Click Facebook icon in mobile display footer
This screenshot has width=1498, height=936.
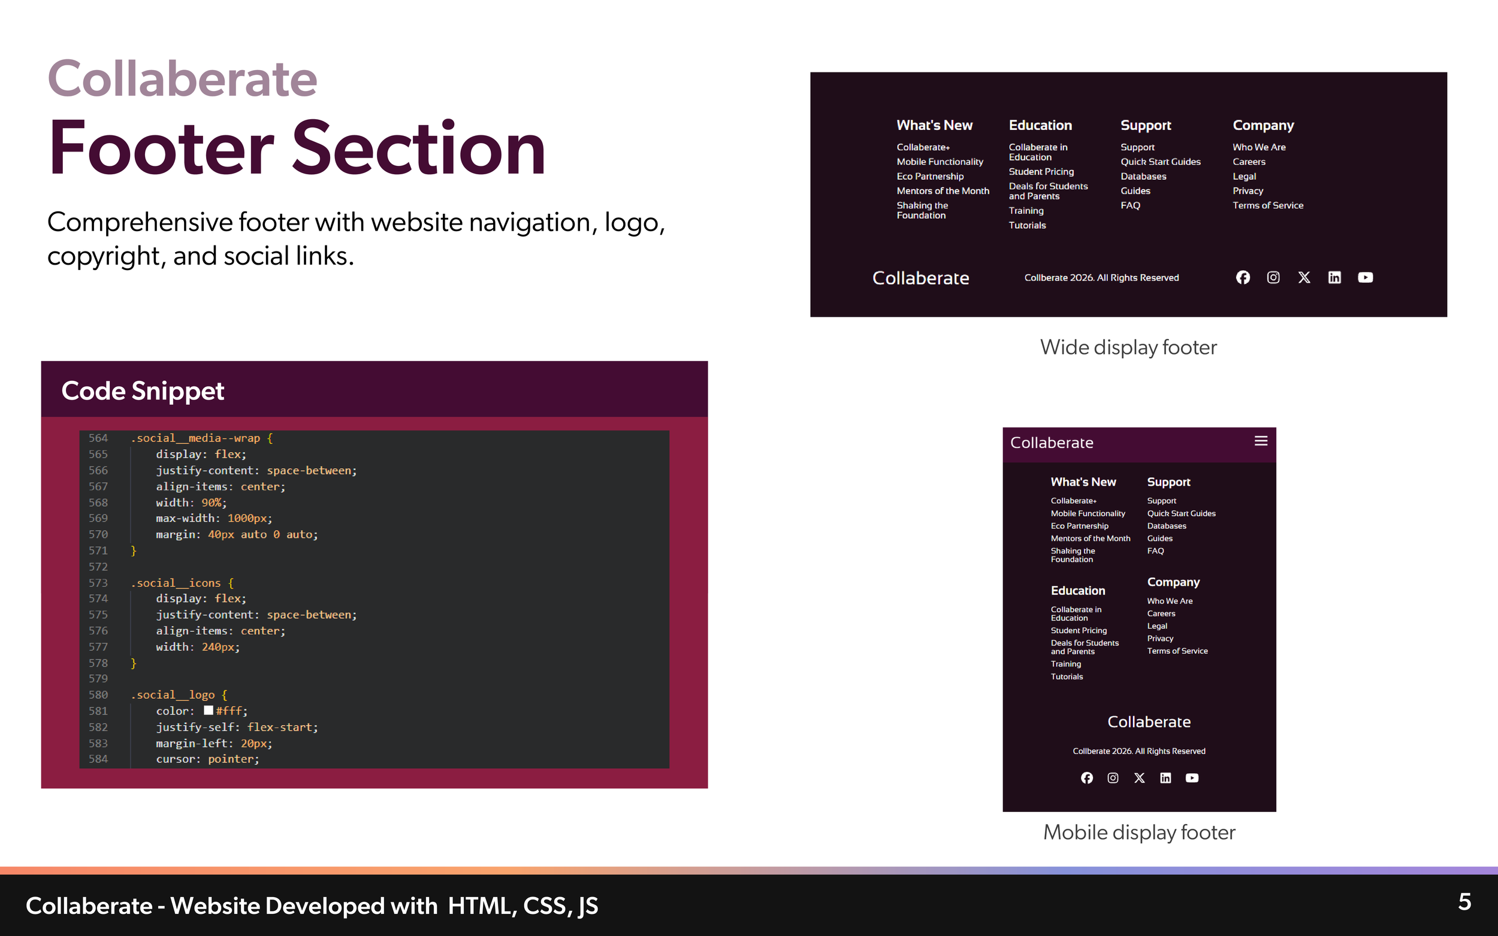tap(1087, 777)
